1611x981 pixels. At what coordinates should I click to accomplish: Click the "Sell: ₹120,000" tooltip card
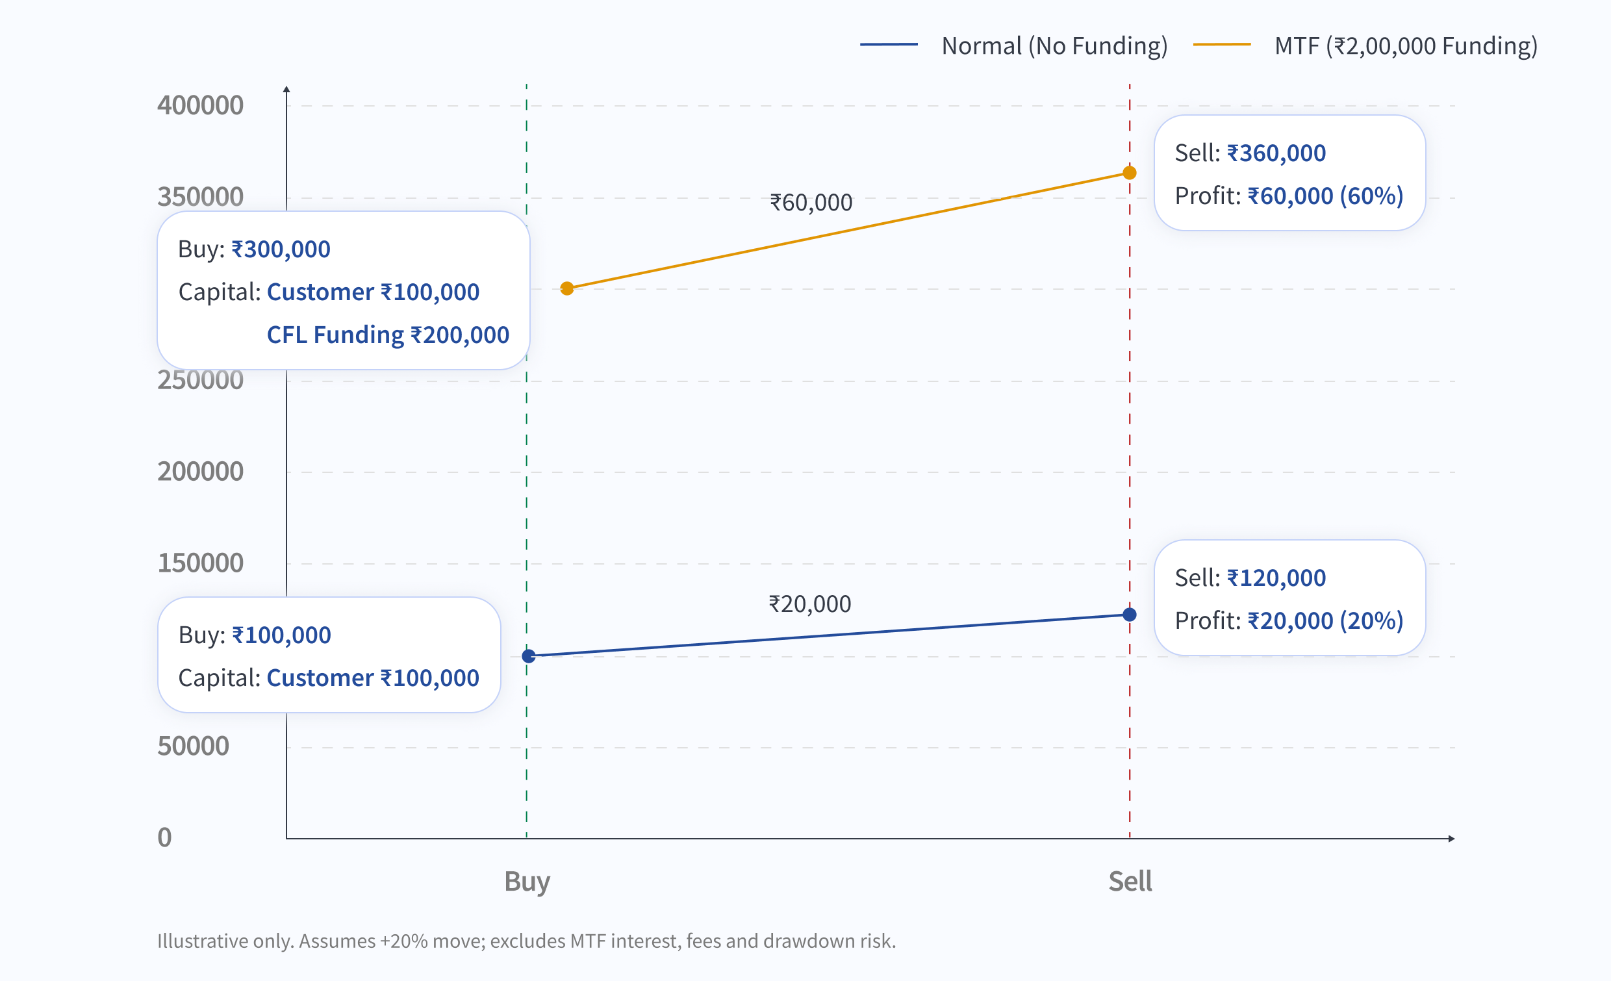coord(1289,598)
